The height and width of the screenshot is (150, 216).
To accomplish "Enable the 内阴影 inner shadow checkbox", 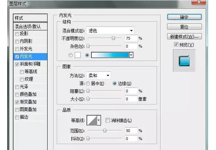I will click(17, 41).
